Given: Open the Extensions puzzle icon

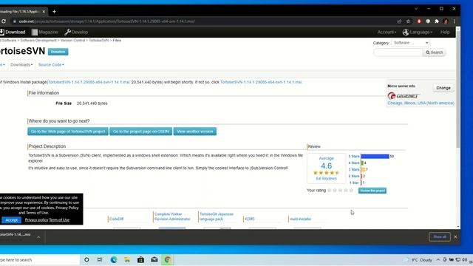Looking at the screenshot, I should click(x=437, y=21).
